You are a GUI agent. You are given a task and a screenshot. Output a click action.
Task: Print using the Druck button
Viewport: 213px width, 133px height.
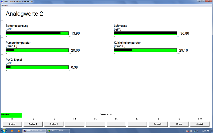pos(179,124)
